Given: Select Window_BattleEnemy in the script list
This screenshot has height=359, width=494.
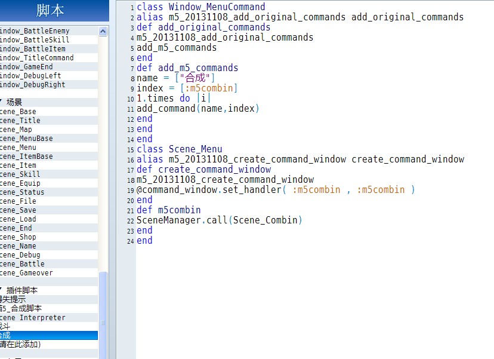Looking at the screenshot, I should click(49, 31).
